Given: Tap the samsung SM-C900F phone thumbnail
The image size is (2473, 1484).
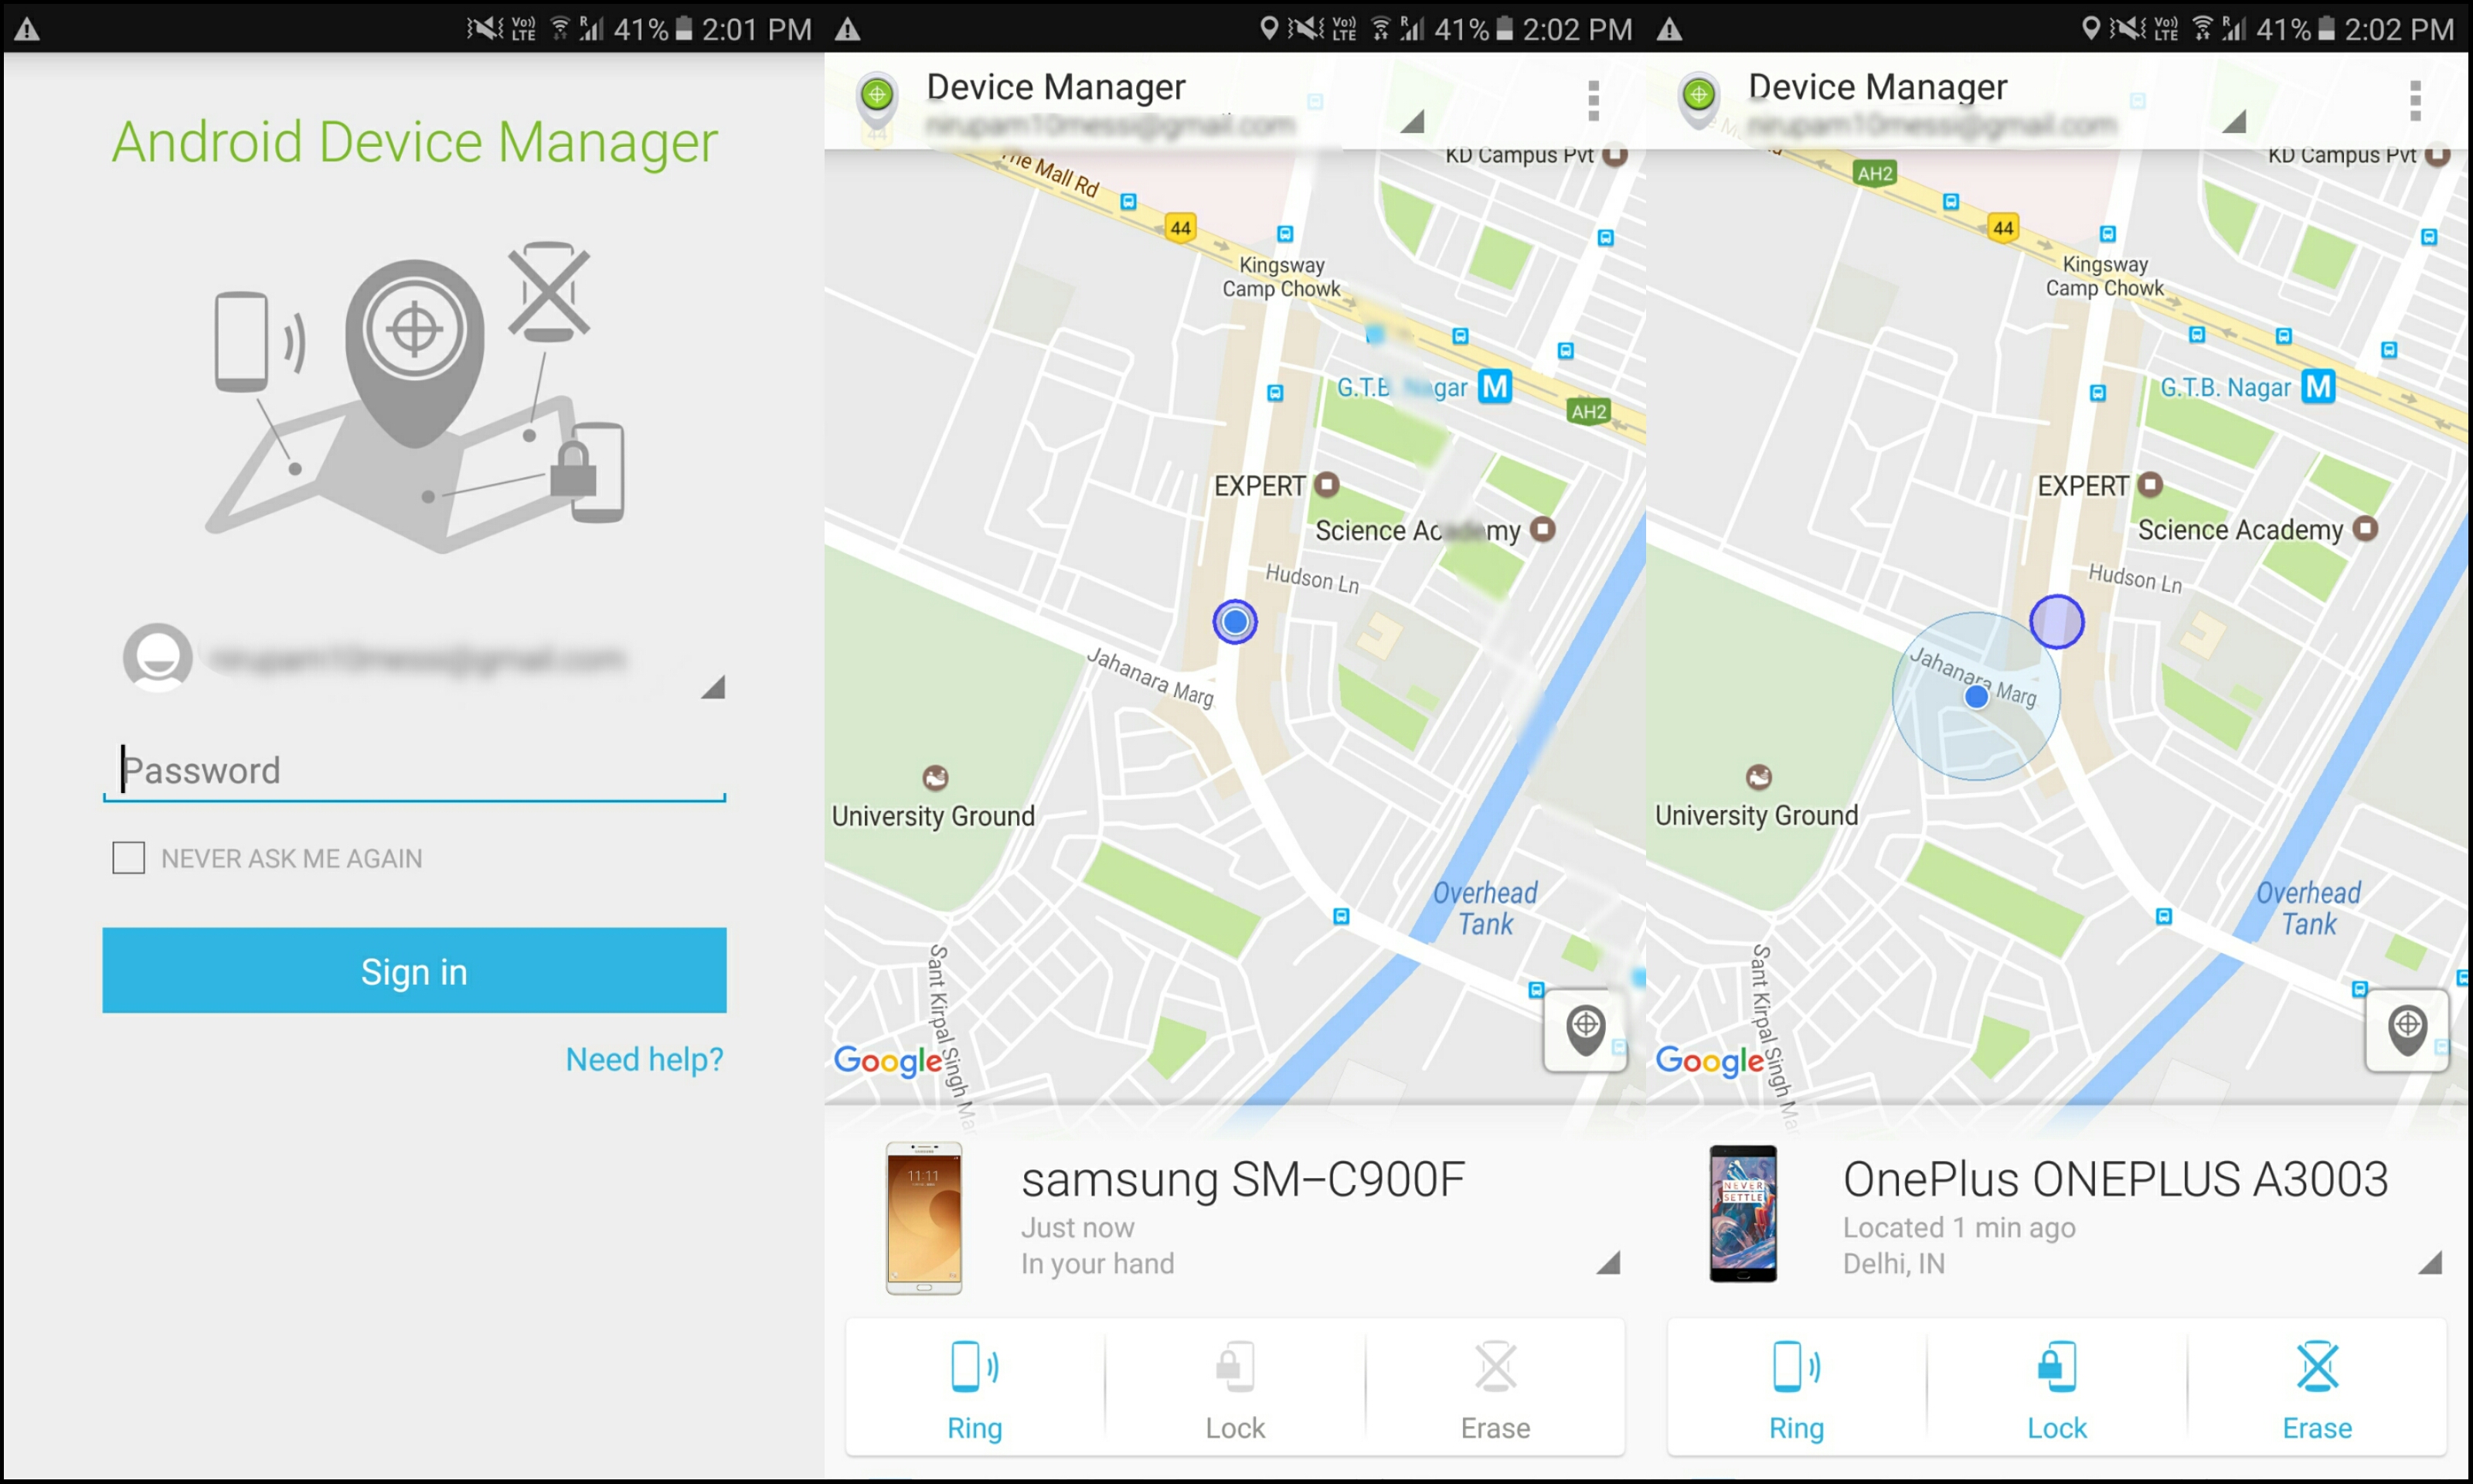Looking at the screenshot, I should pos(924,1218).
